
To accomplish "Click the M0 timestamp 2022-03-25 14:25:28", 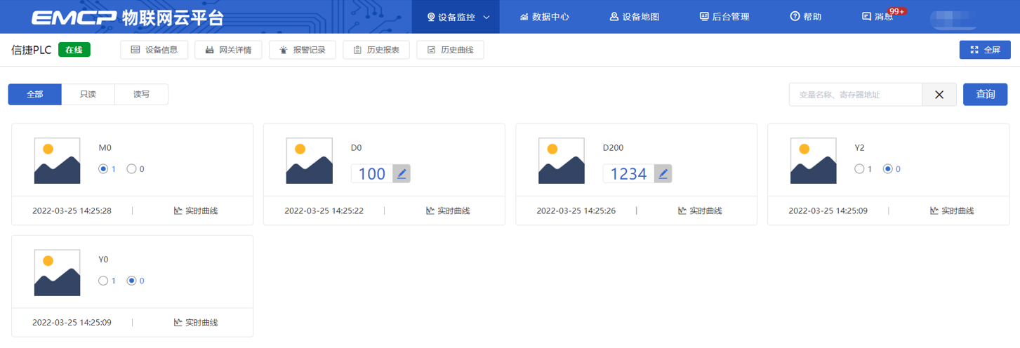I will click(x=72, y=210).
